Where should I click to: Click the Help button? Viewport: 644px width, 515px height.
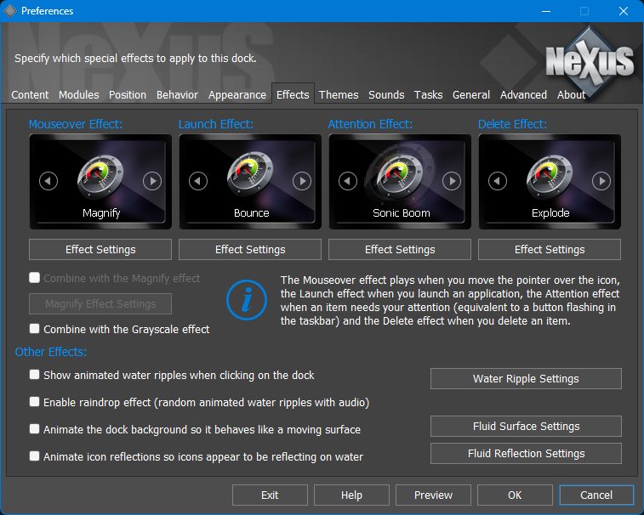tap(351, 495)
